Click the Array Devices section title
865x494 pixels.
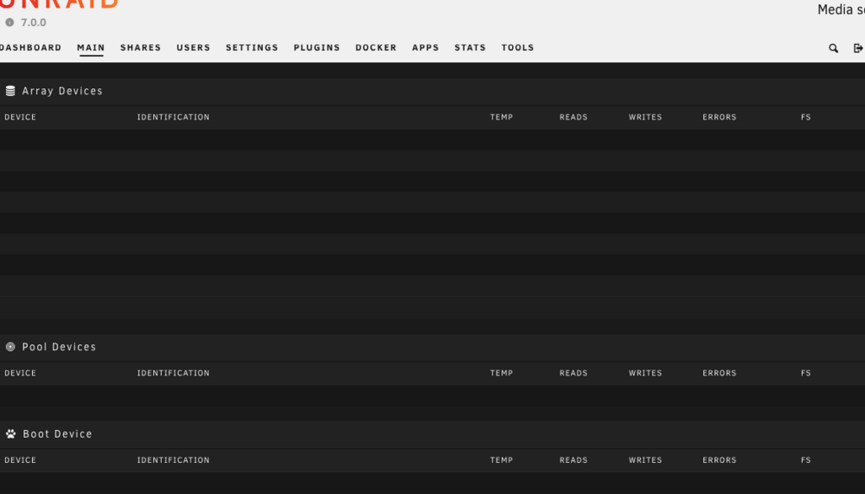pyautogui.click(x=62, y=91)
